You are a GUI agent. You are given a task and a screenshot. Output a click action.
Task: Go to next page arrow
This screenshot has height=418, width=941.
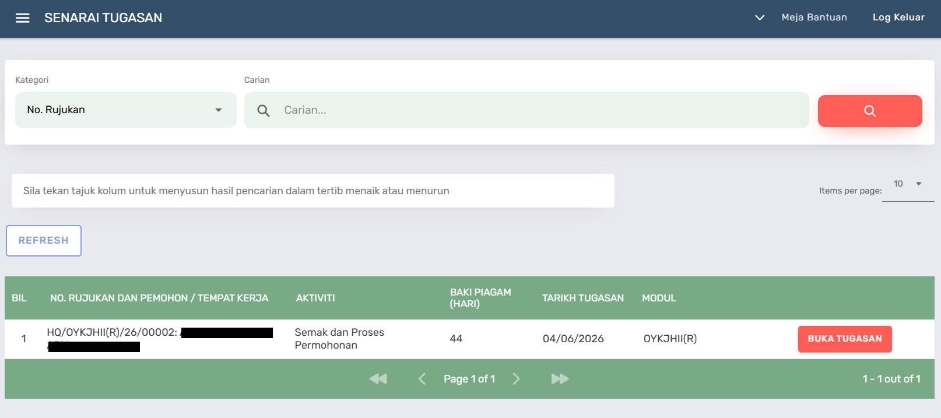516,379
